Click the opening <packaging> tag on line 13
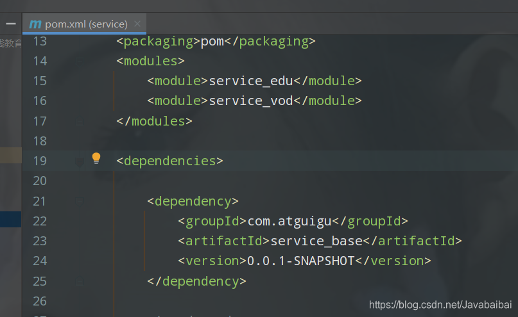Image resolution: width=518 pixels, height=317 pixels. point(159,42)
